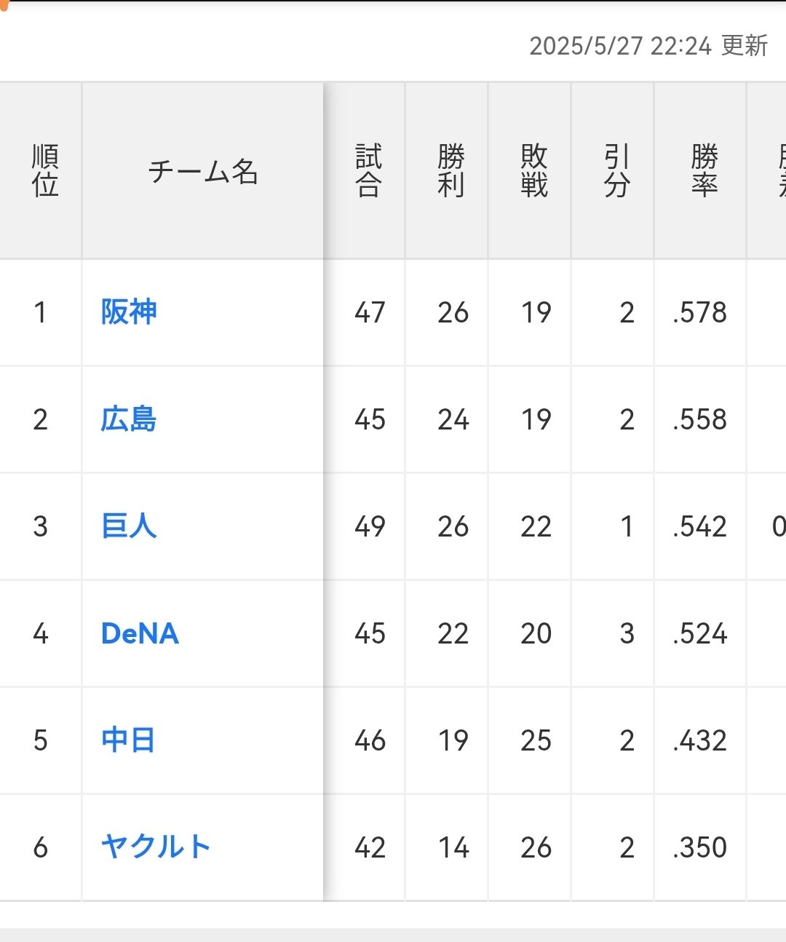
Task: Click the 勝利 column header
Action: (451, 171)
